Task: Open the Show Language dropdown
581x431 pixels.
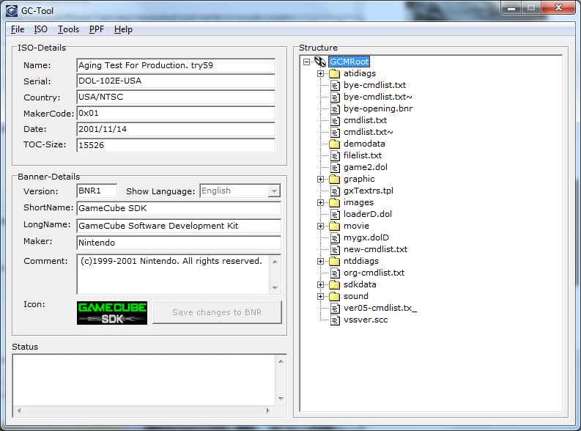Action: point(274,191)
